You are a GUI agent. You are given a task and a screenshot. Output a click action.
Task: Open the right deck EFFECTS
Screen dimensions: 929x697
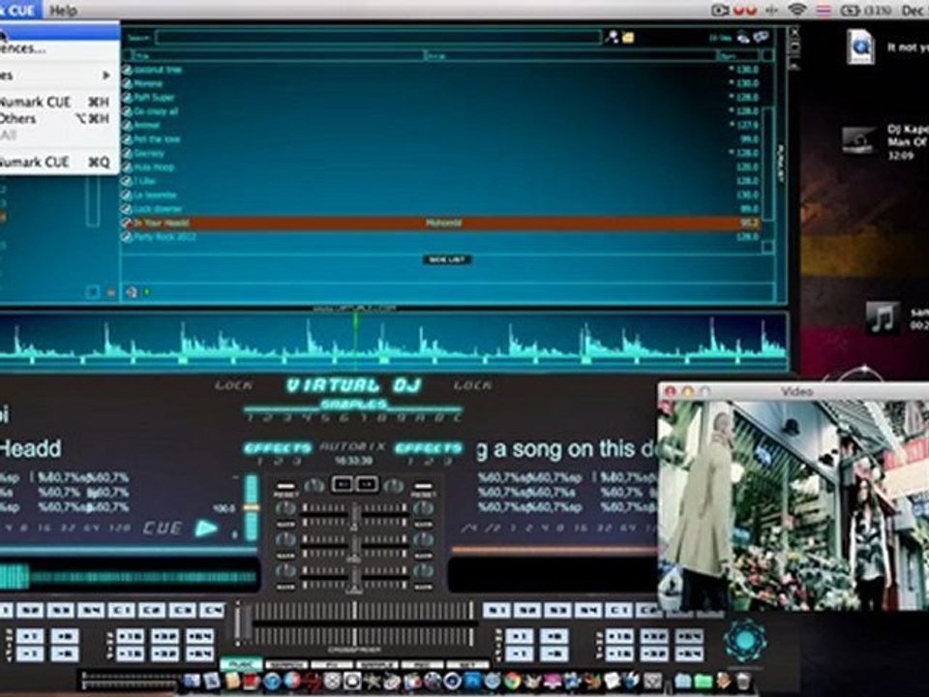[x=429, y=448]
